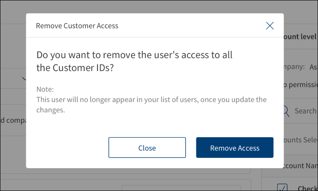This screenshot has width=318, height=191.
Task: Select the Account level heading at top right
Action: pyautogui.click(x=300, y=37)
